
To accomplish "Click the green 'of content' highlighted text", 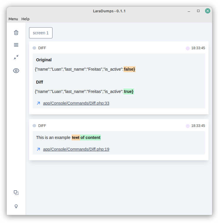I will [90, 138].
